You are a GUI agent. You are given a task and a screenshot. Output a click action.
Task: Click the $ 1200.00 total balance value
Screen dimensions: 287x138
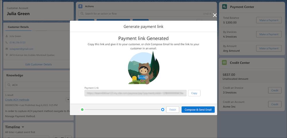point(230,22)
